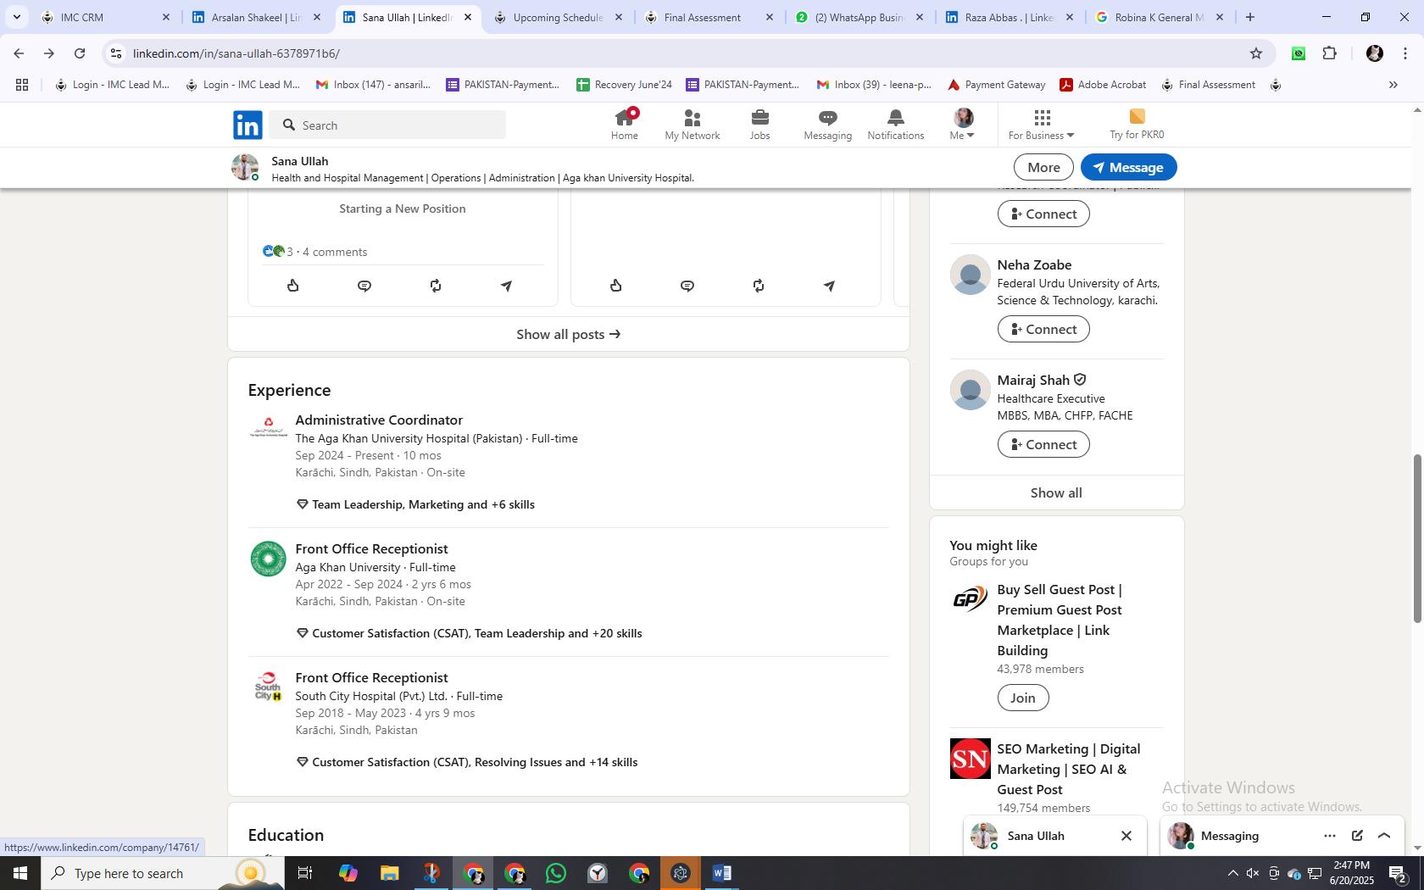Screen dimensions: 1424x890
Task: Open Word from taskbar
Action: [x=722, y=873]
